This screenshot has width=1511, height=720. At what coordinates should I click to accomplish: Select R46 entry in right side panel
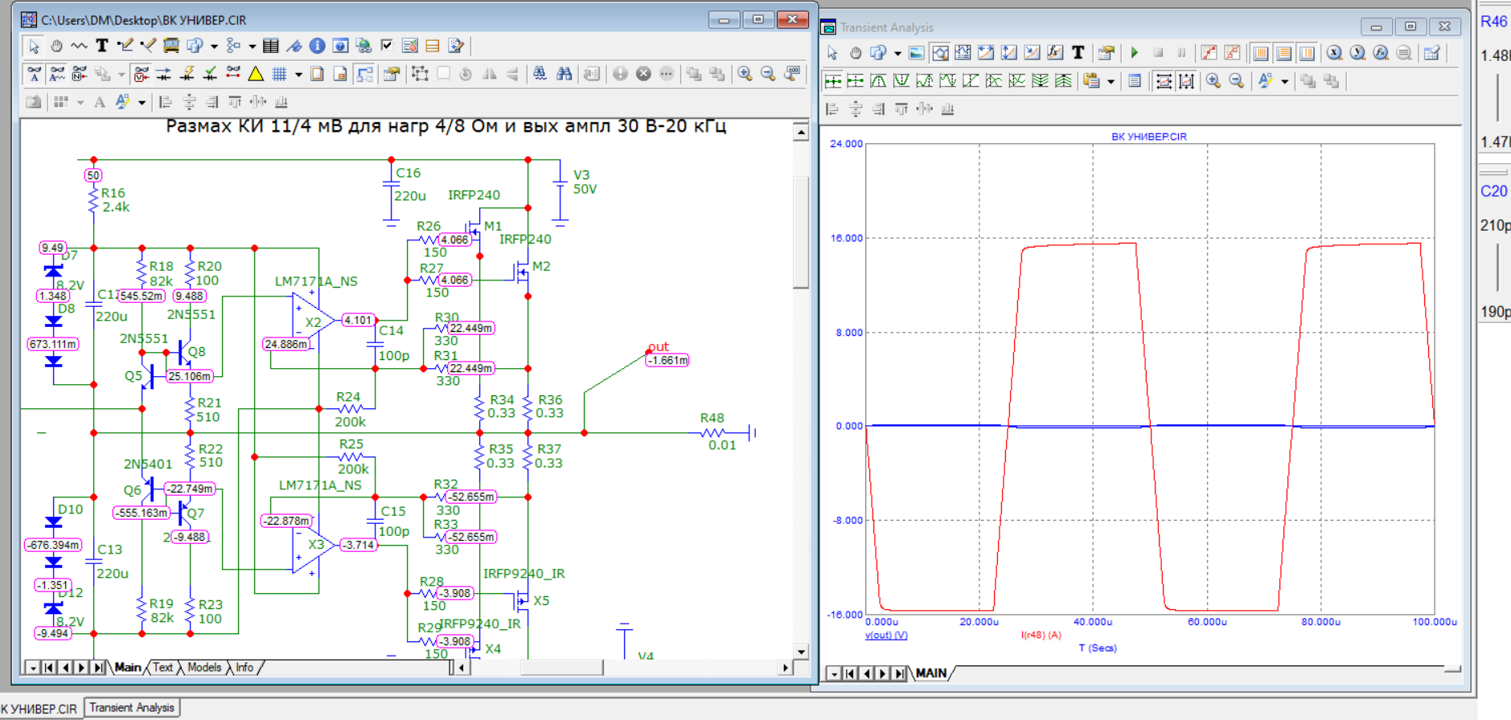click(1494, 22)
